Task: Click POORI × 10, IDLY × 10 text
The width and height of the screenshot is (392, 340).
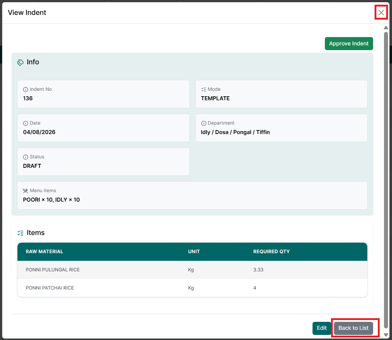Action: click(51, 200)
